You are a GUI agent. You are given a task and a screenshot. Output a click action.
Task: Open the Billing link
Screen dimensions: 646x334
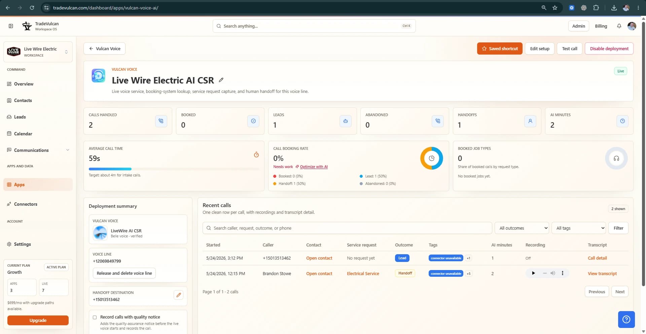point(601,26)
